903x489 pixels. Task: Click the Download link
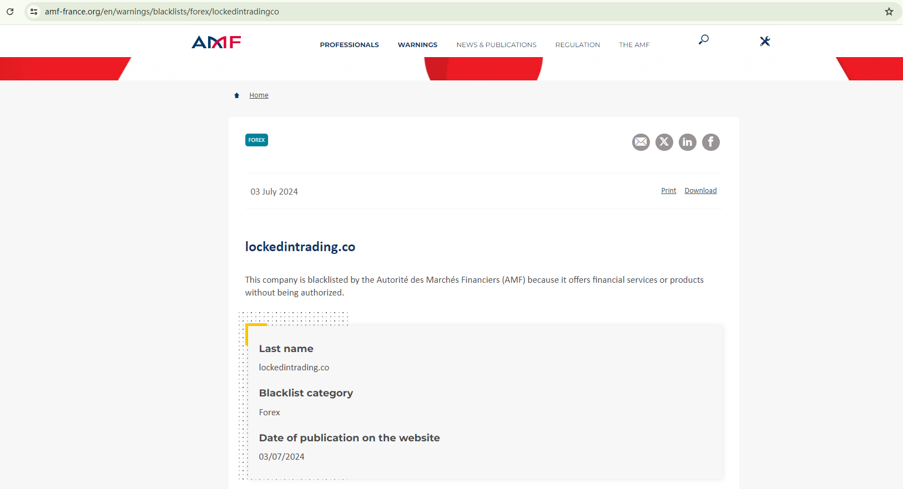(x=700, y=191)
